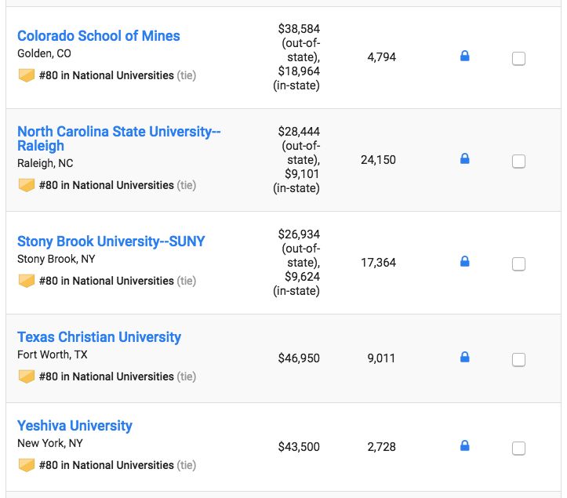This screenshot has width=567, height=498.
Task: Click lock icon in Texas Christian University row
Action: coord(464,358)
